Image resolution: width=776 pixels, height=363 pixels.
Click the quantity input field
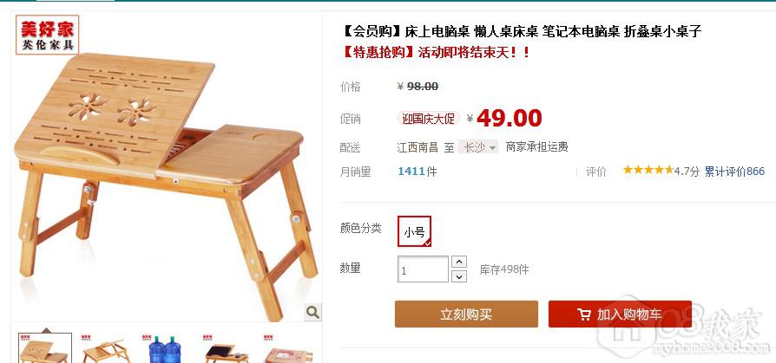click(x=423, y=269)
